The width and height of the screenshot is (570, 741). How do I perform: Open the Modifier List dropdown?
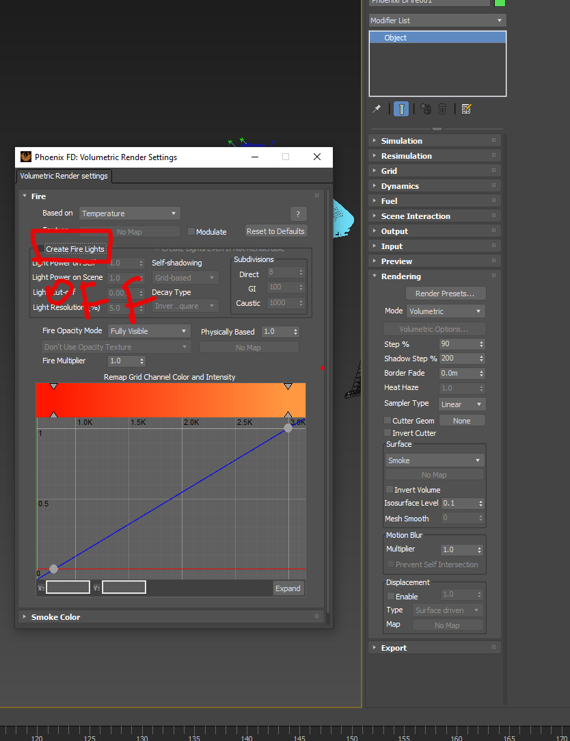click(x=437, y=21)
